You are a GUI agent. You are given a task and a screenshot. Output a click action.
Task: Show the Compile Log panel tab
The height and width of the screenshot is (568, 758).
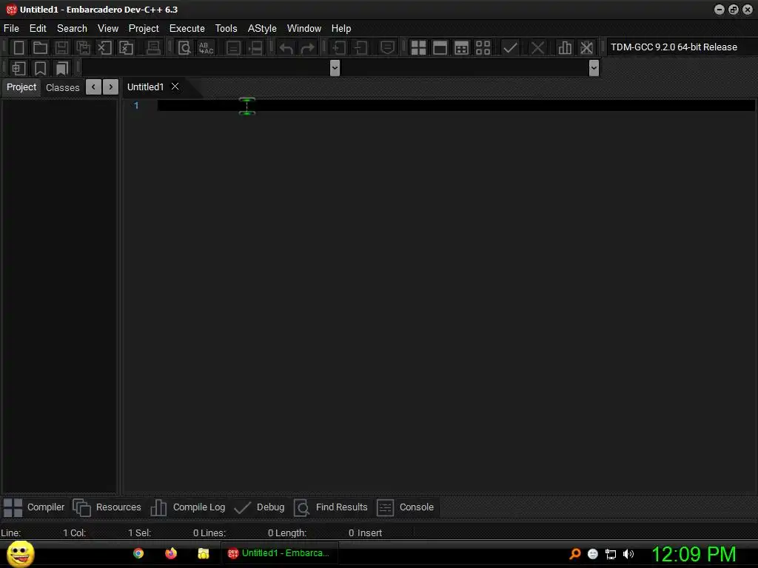[x=187, y=507]
